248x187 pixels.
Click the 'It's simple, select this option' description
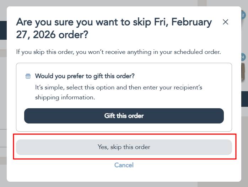[118, 87]
